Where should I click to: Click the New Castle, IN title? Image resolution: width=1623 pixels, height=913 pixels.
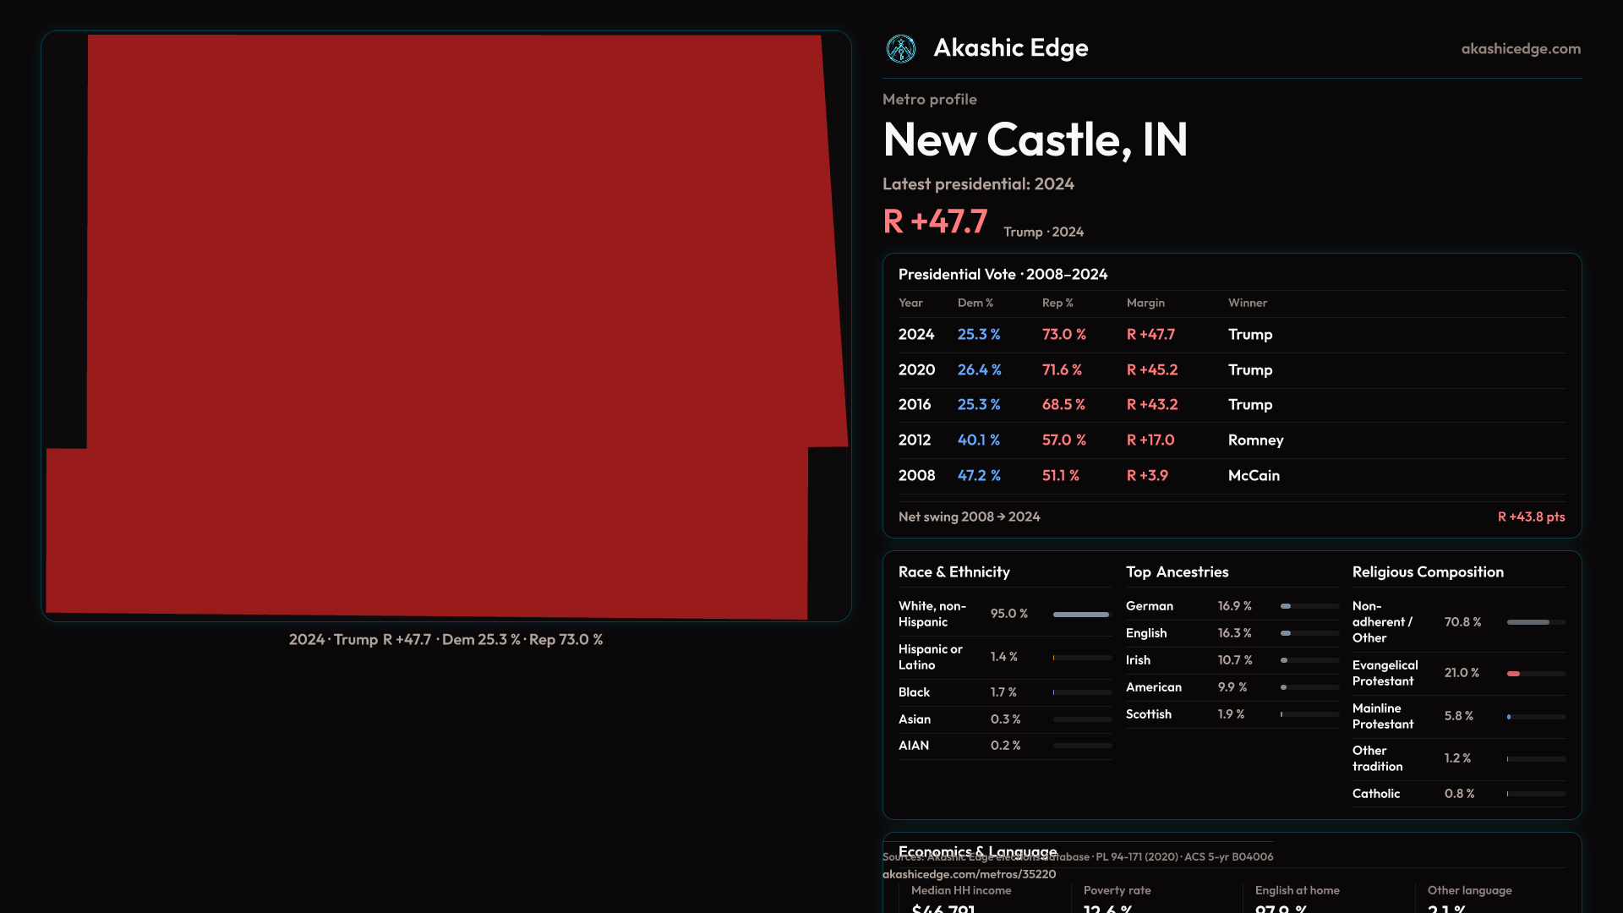[1035, 140]
